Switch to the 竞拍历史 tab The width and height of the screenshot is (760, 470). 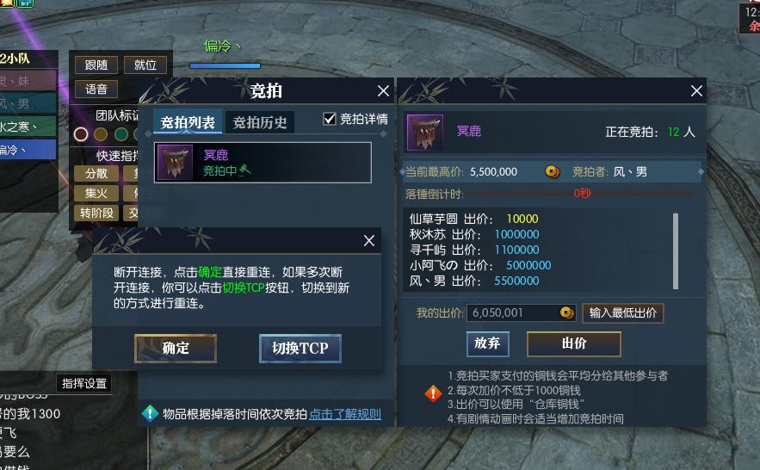(x=260, y=122)
